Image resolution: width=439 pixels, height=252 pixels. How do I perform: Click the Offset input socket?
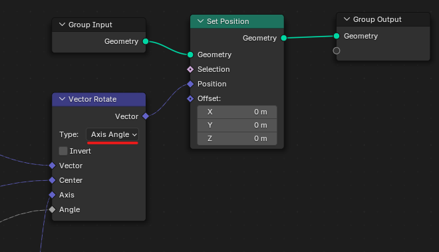click(x=190, y=98)
